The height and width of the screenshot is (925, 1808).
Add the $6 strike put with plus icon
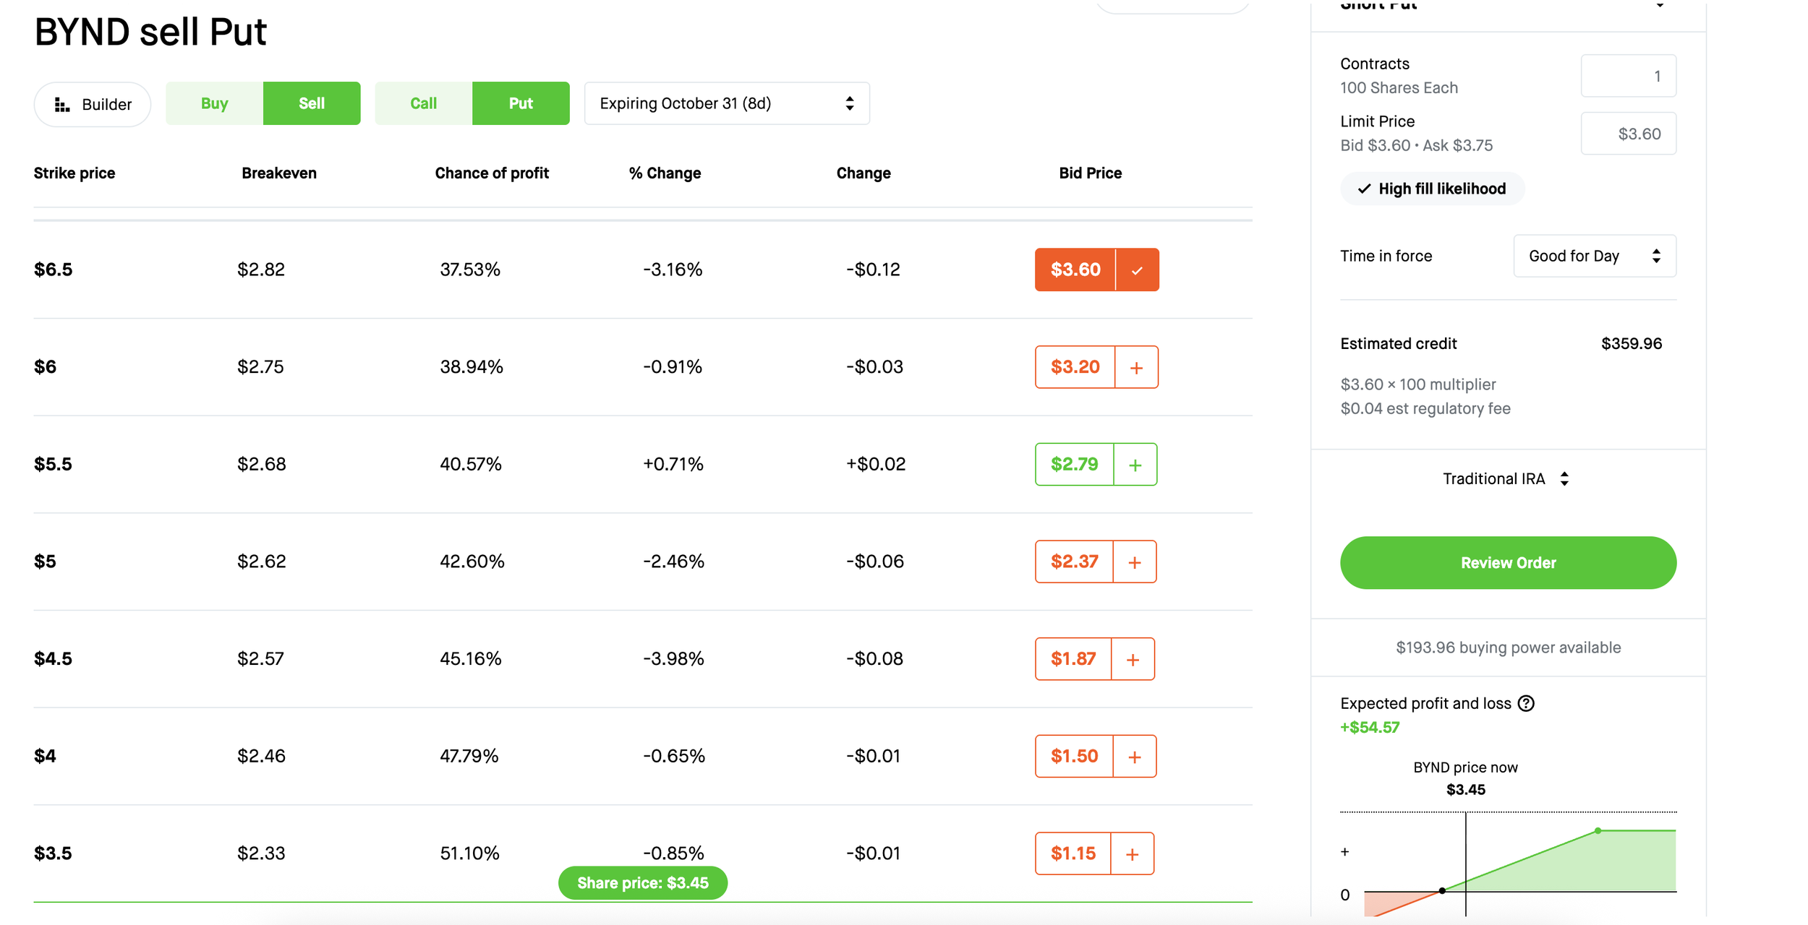1136,367
